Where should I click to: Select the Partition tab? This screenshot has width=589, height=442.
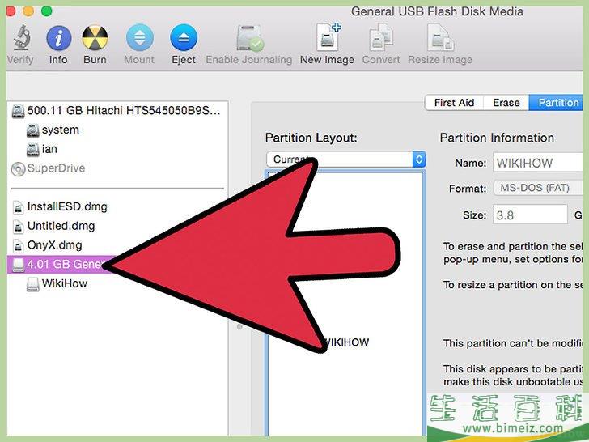557,103
